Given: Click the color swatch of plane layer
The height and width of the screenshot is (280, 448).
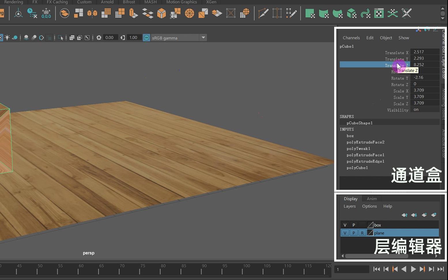Looking at the screenshot, I should click(370, 233).
